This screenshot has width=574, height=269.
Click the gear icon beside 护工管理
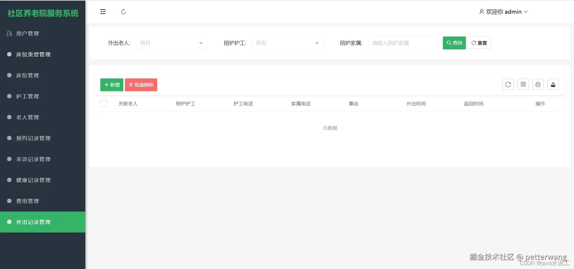[x=9, y=96]
